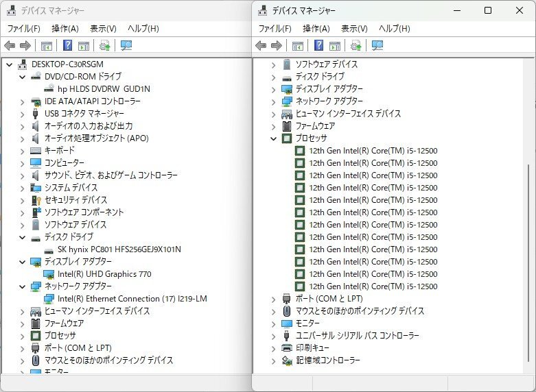
Task: Click Back arrow in right Device Manager toolbar
Action: pyautogui.click(x=261, y=45)
